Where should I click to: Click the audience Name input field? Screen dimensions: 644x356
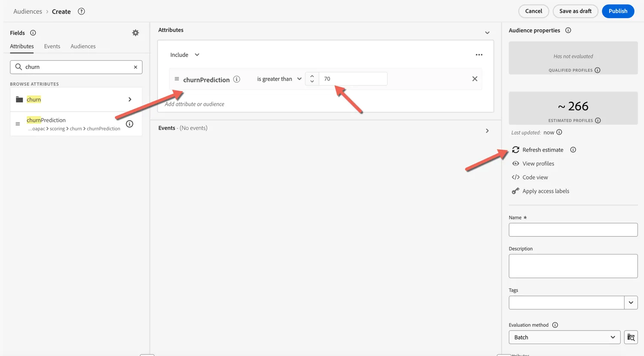(x=573, y=230)
